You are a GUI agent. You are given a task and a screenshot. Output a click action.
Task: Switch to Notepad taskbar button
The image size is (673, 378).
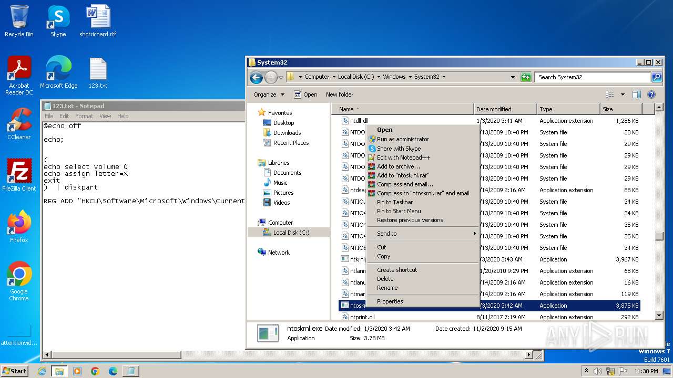[x=130, y=371]
